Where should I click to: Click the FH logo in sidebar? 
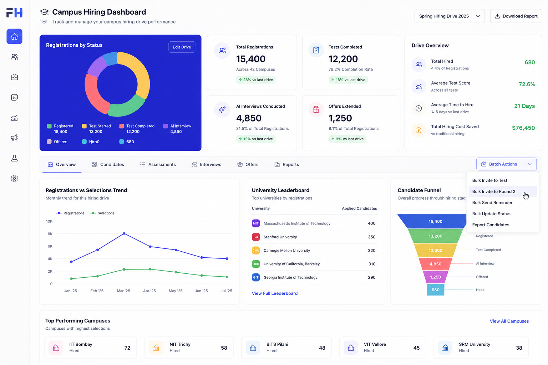point(14,13)
